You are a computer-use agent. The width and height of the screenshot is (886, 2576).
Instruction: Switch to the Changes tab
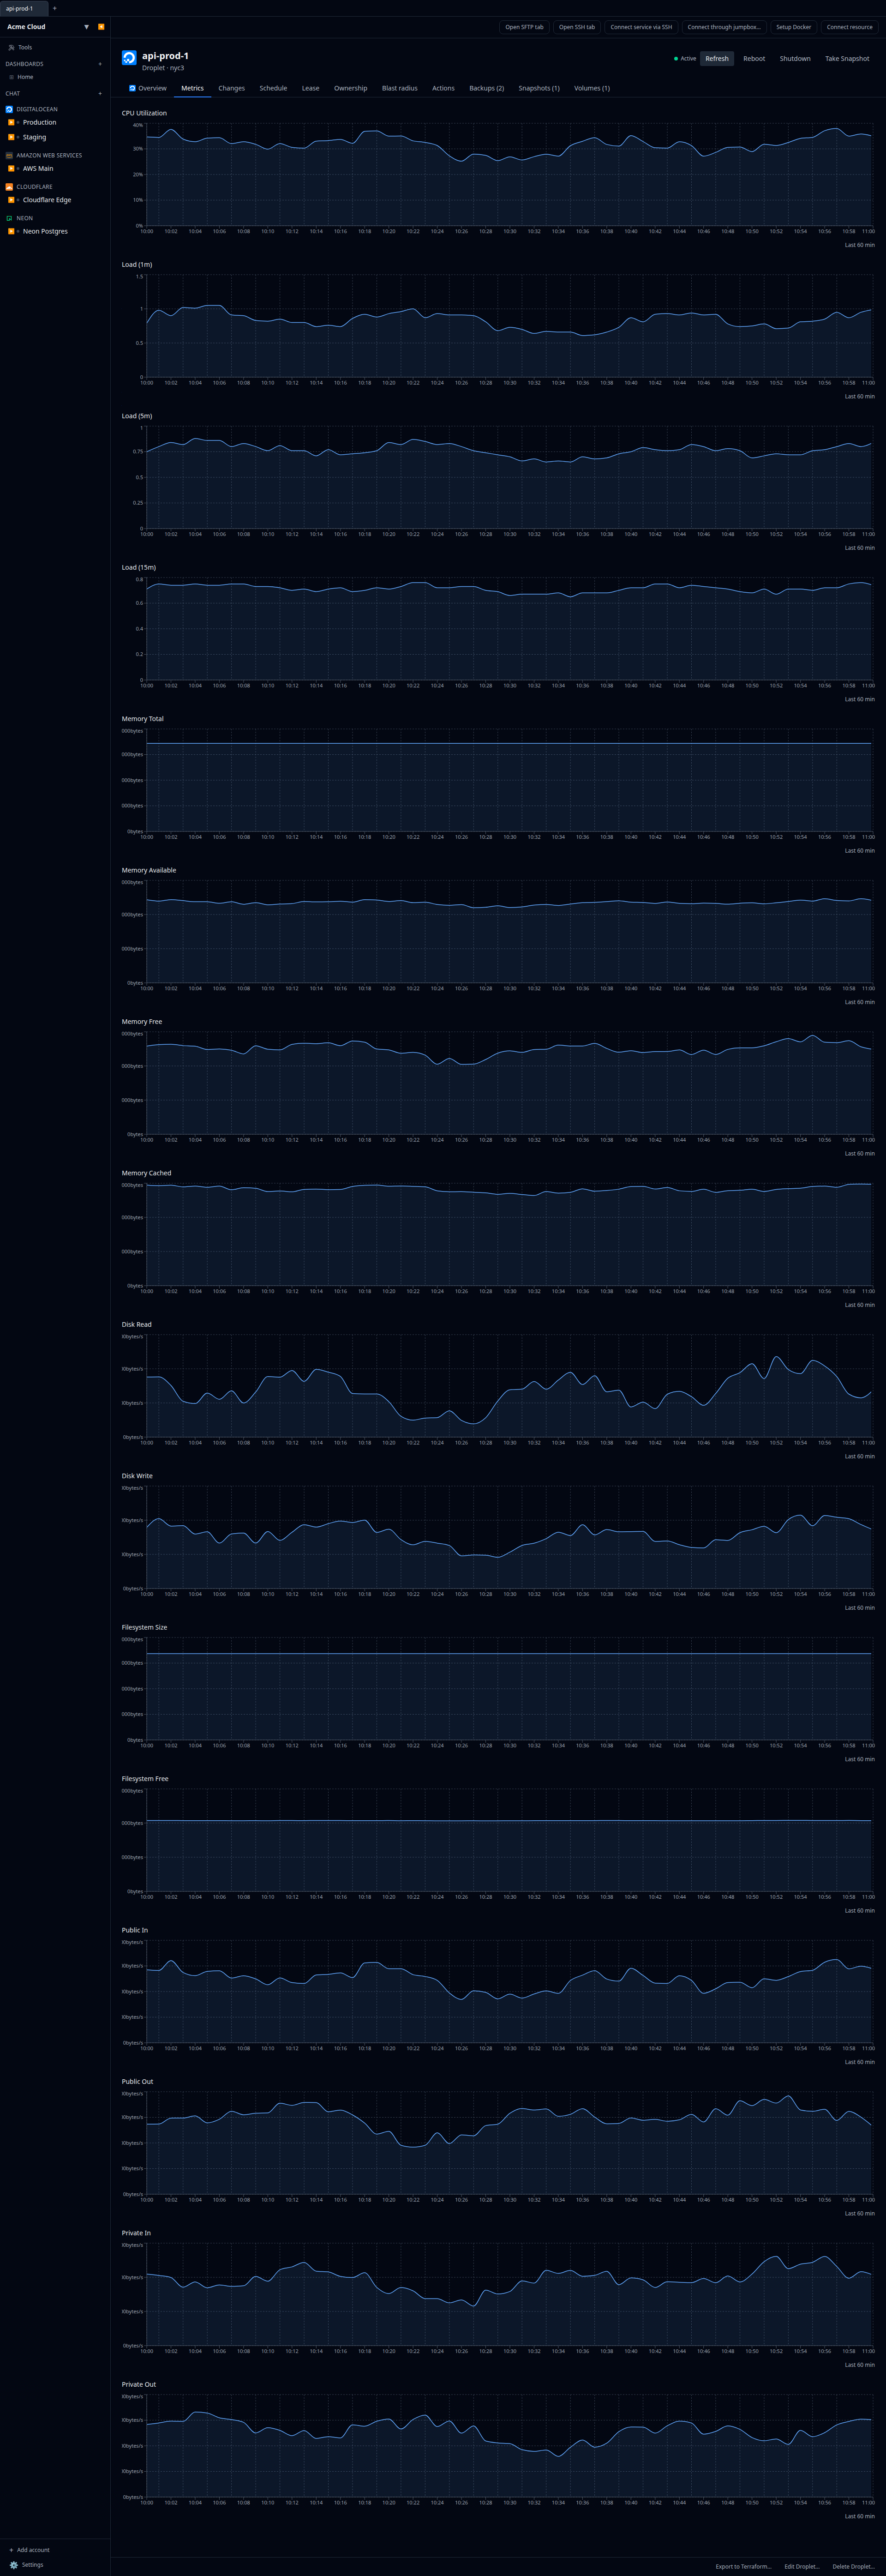click(x=232, y=88)
